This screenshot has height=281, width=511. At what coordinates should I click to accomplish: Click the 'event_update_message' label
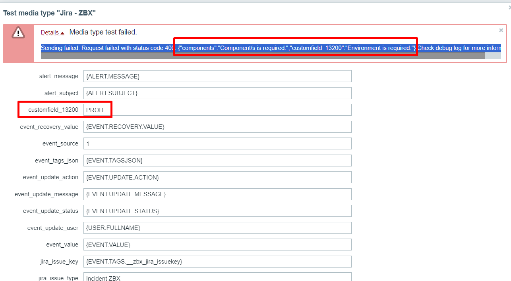point(46,194)
